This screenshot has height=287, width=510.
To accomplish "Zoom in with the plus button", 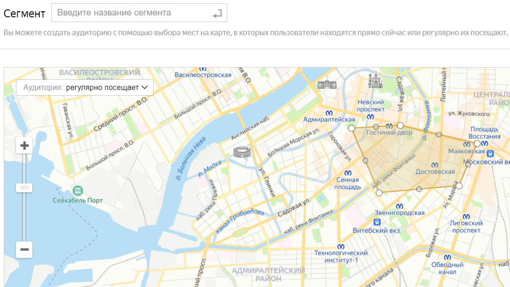I will tap(24, 145).
